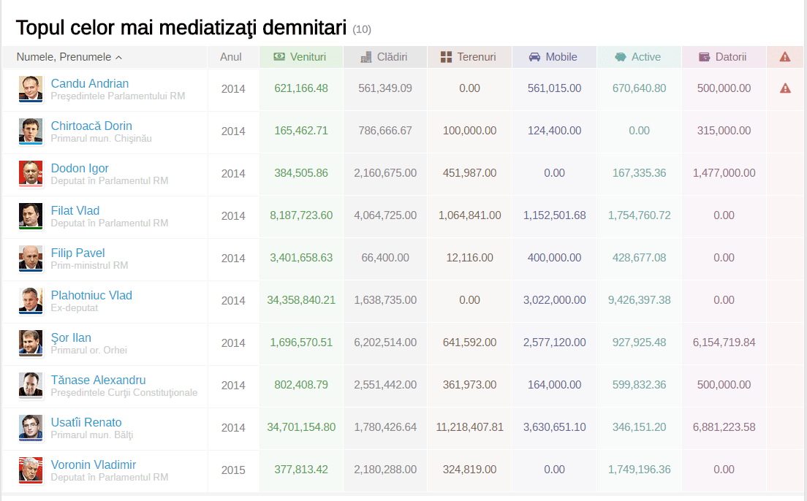
Task: Click the Active piggy bank icon
Action: point(621,56)
